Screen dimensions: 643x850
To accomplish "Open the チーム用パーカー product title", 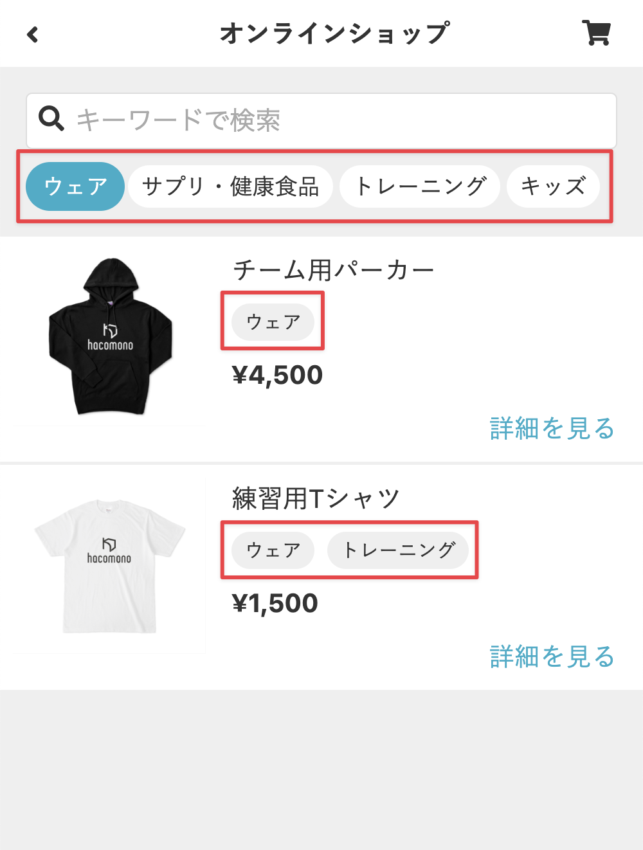I will 333,270.
